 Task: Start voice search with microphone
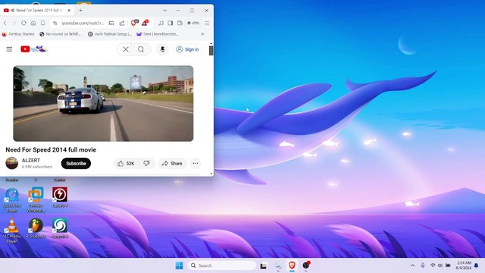pos(162,49)
